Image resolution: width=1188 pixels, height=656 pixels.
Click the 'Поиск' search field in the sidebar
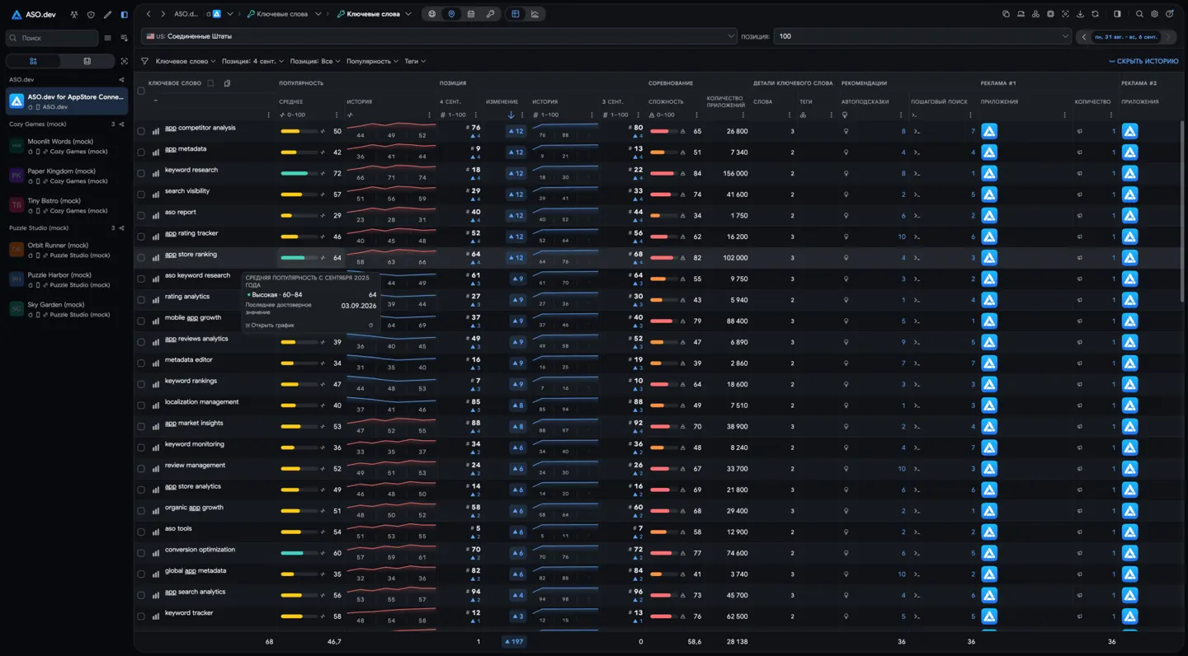53,38
